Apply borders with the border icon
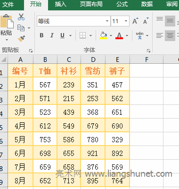Image resolution: width=179 pixels, height=189 pixels. (x=82, y=35)
